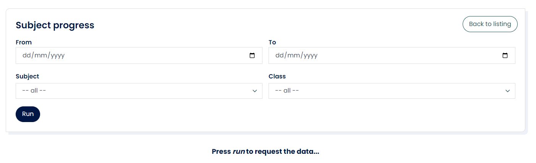
Task: Click the 'Press run to request the data' message
Action: click(265, 152)
